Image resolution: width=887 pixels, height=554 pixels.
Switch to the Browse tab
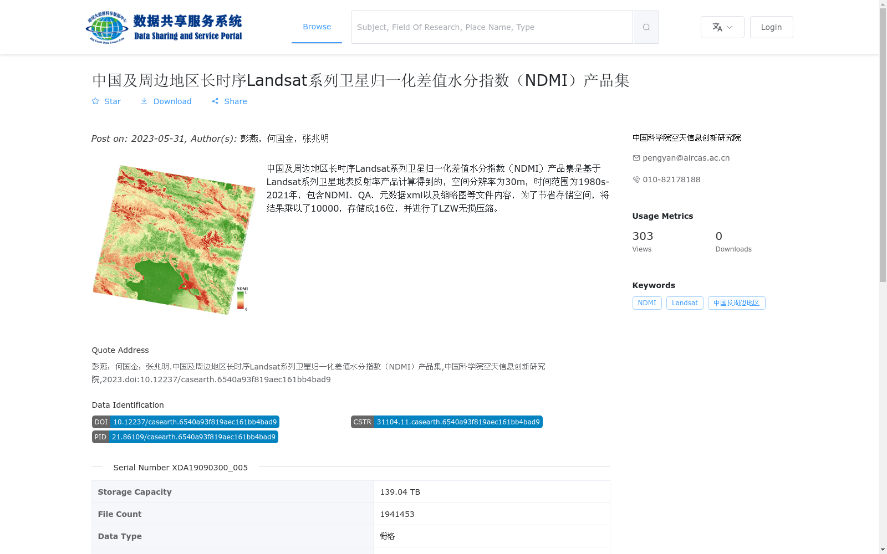click(317, 27)
